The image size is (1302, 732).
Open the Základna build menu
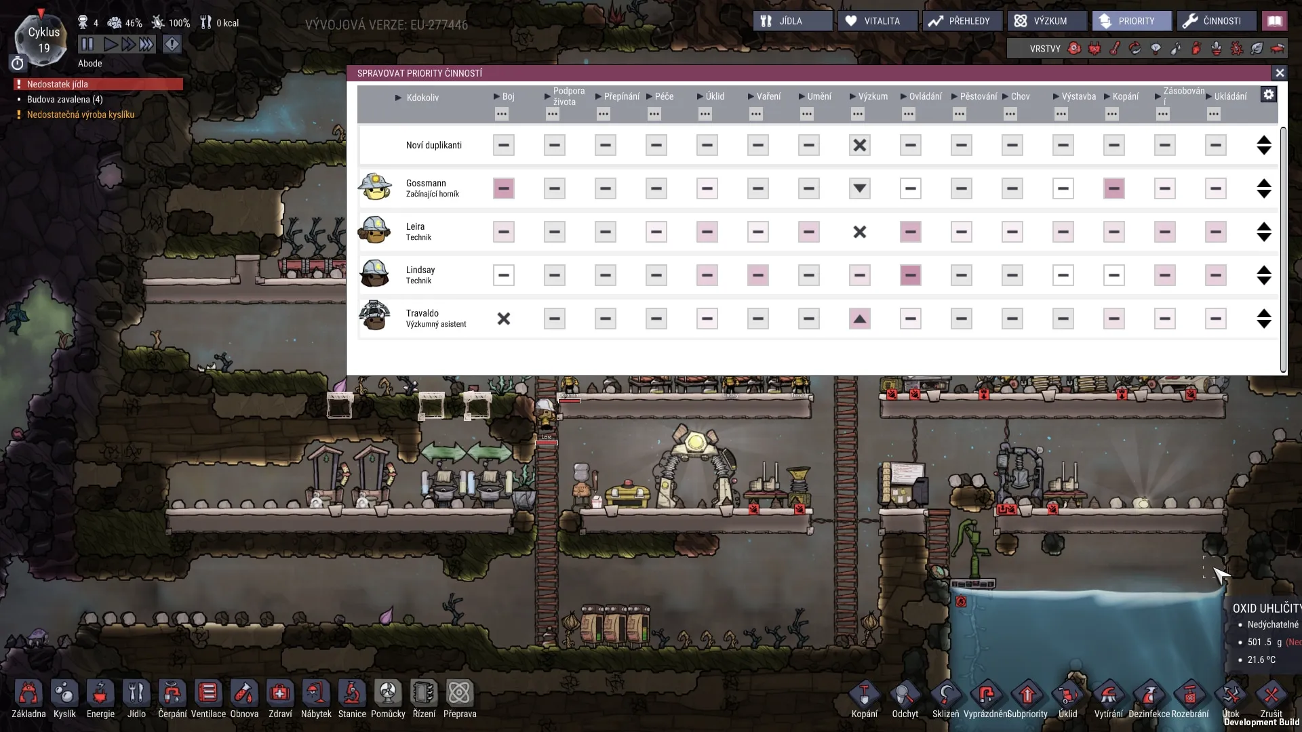click(28, 699)
